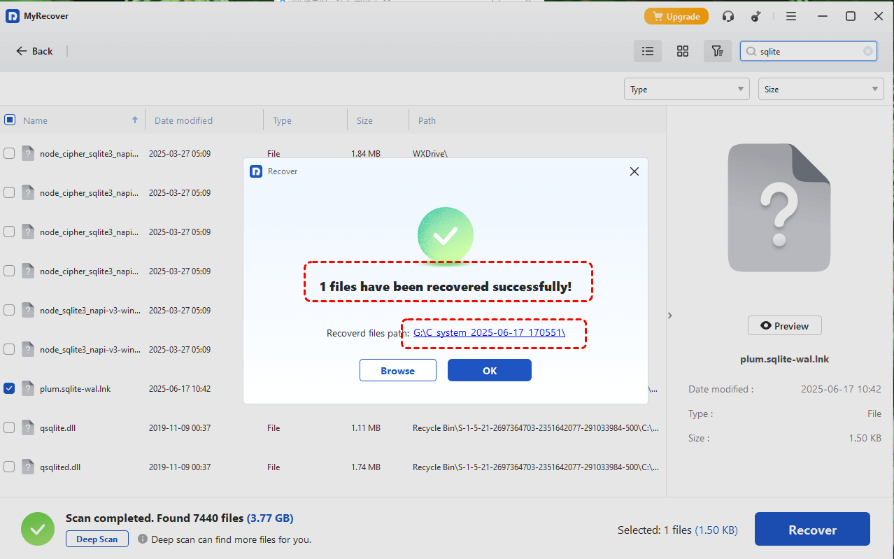Sort by Path column header
Screen dimensions: 894x559
(x=427, y=120)
